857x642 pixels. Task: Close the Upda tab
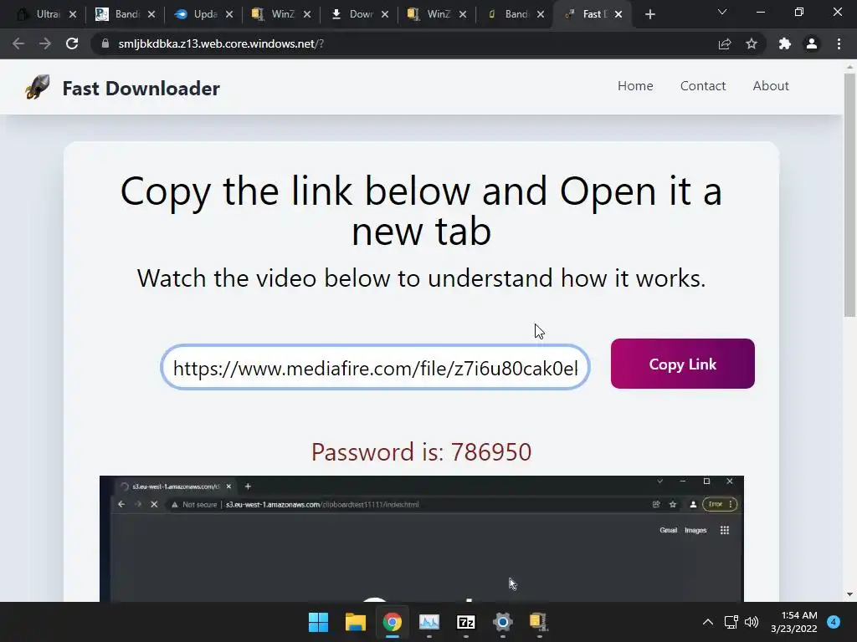tap(229, 14)
